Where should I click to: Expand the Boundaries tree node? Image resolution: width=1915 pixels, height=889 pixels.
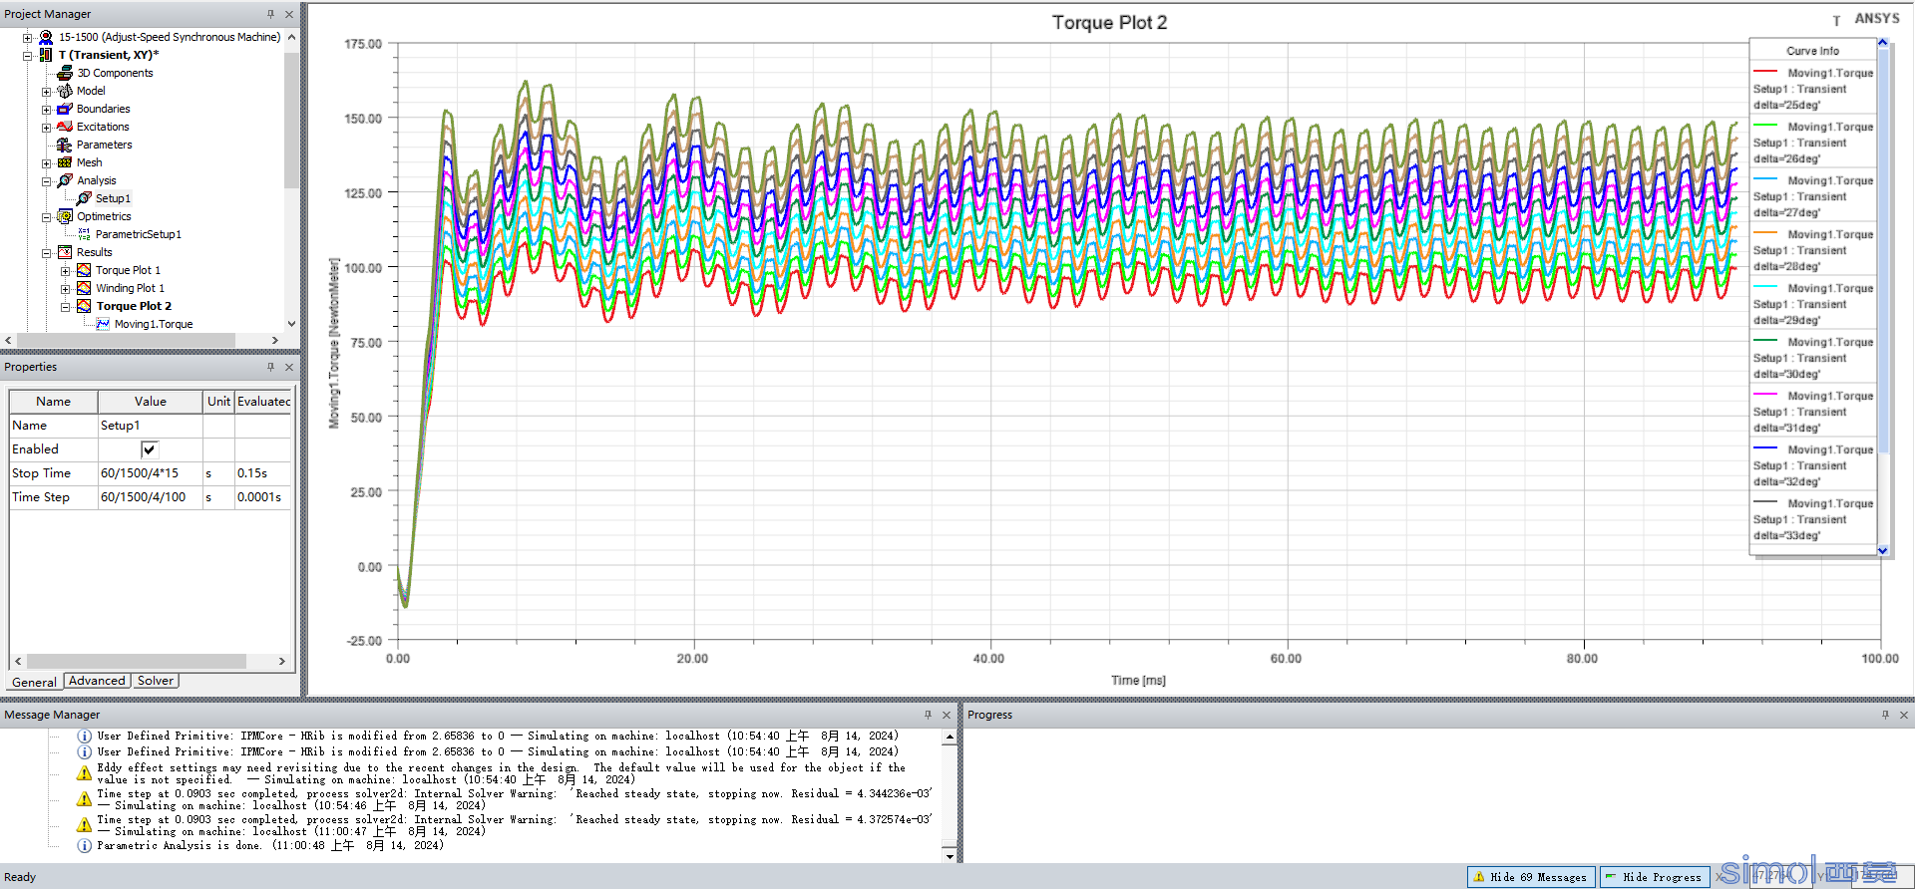coord(46,109)
